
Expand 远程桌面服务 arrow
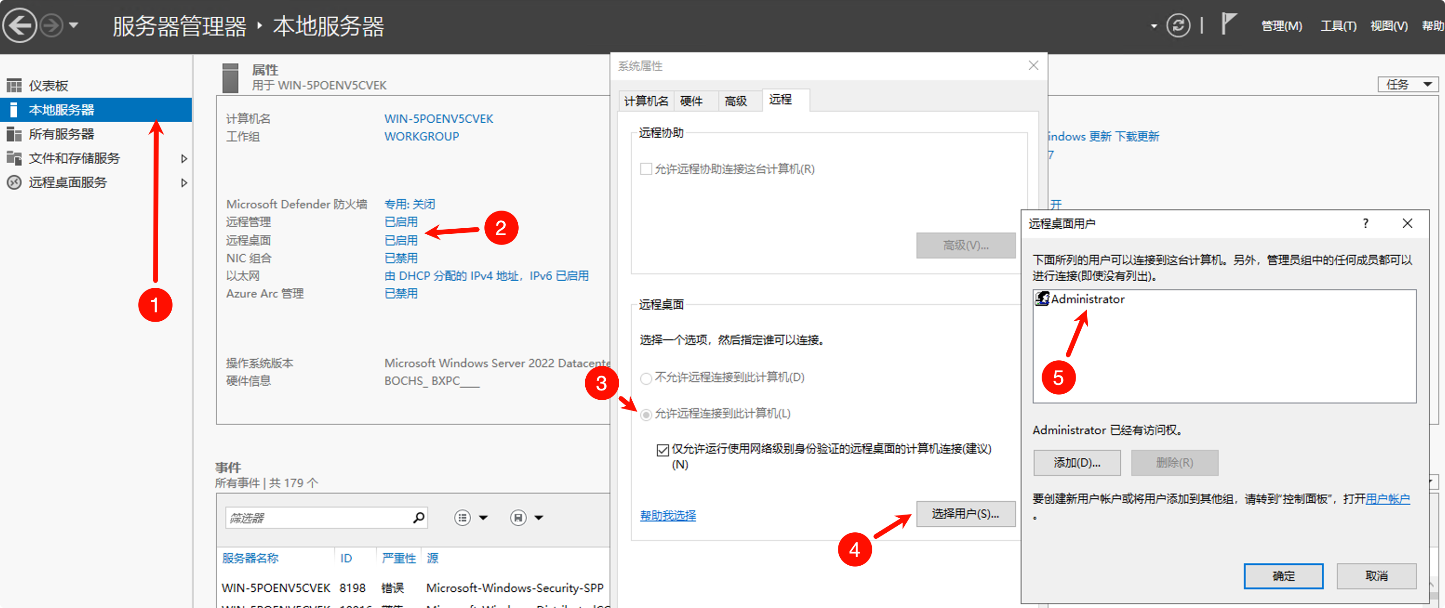183,183
